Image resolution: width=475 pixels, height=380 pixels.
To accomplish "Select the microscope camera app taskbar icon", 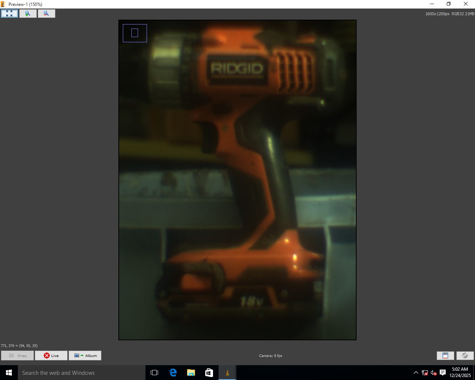I will coord(227,373).
